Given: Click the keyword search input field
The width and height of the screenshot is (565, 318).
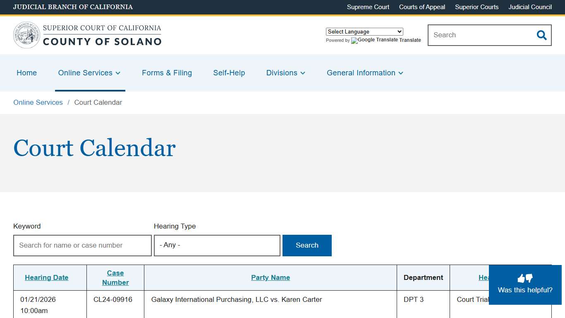Looking at the screenshot, I should point(82,245).
